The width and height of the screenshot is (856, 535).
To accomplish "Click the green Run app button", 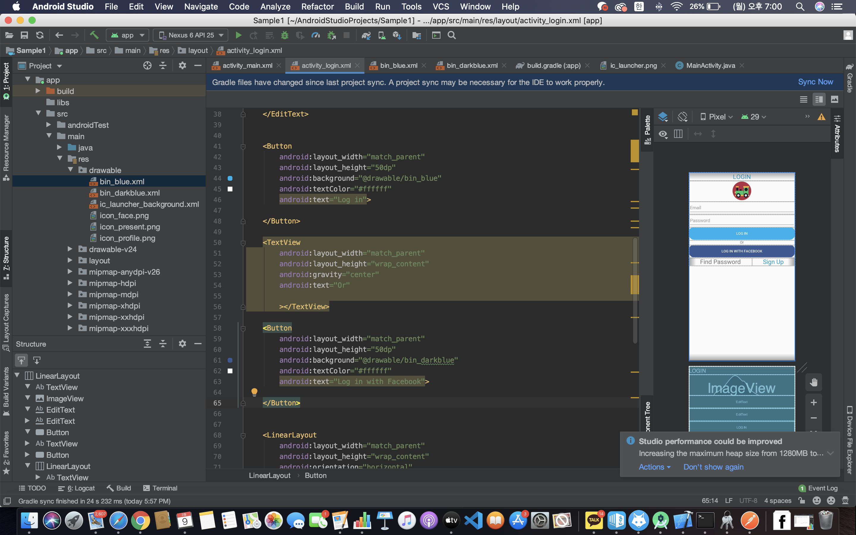I will click(238, 35).
